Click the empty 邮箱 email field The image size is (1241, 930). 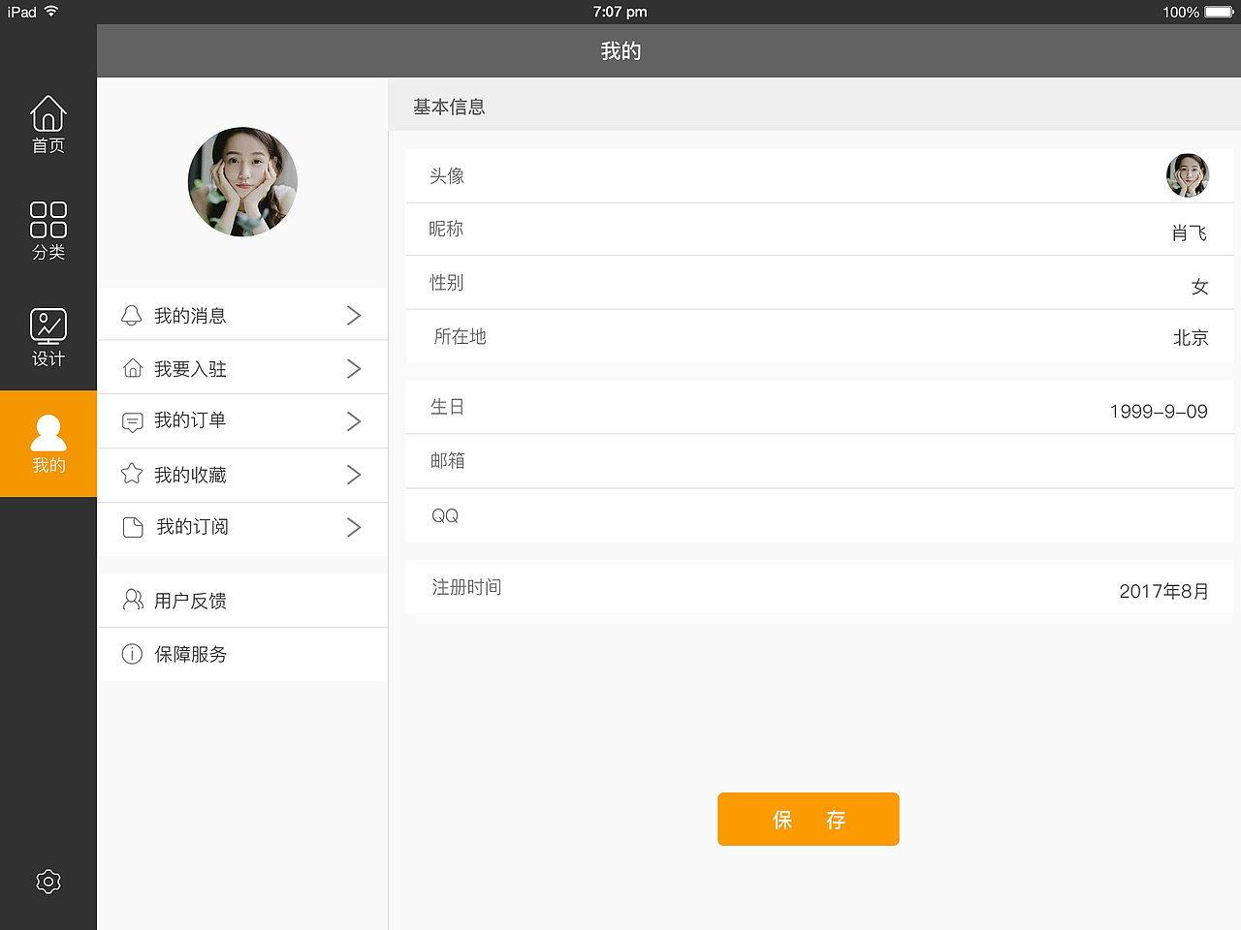pyautogui.click(x=819, y=461)
